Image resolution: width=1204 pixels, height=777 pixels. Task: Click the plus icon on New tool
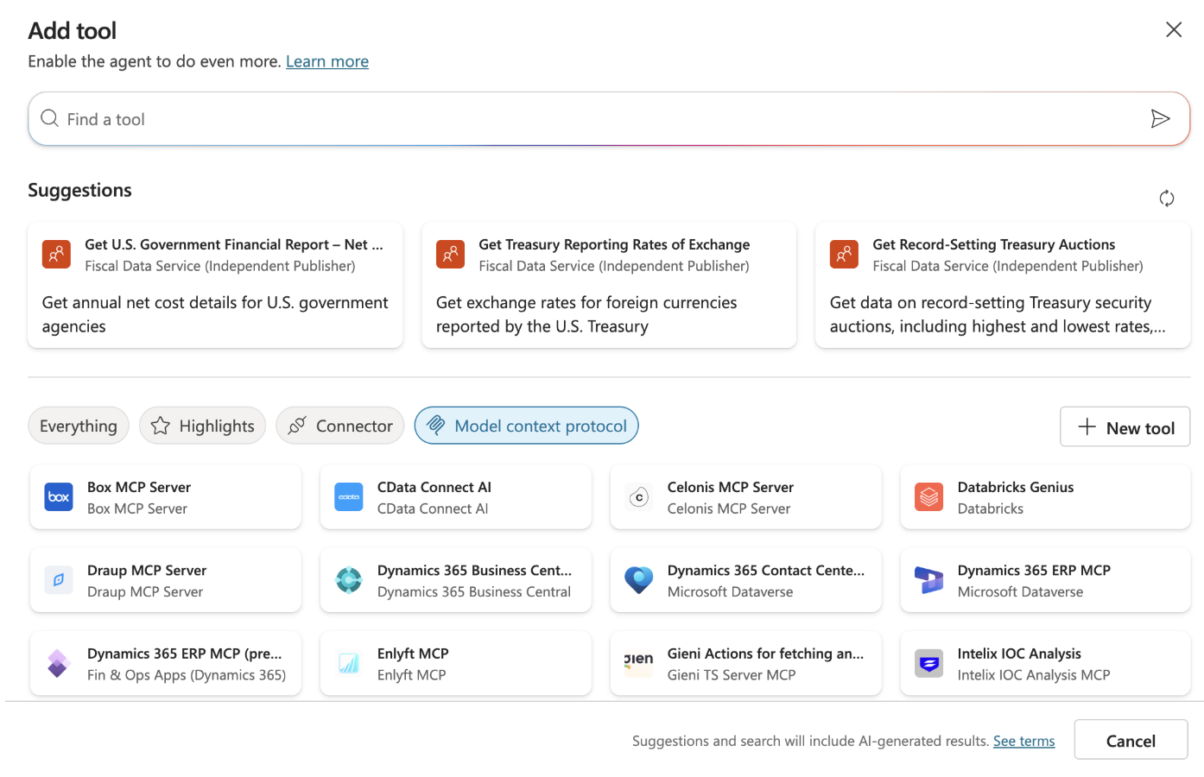[x=1087, y=426]
